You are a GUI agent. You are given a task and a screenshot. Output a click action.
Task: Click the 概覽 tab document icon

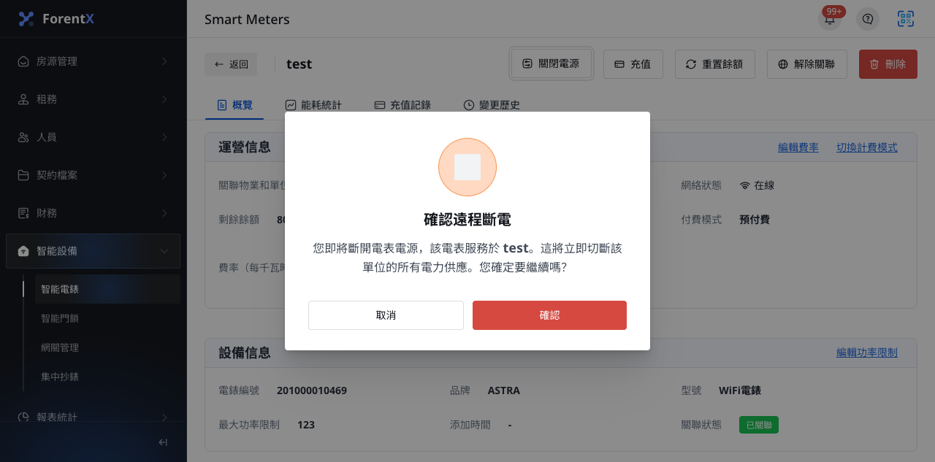click(x=222, y=105)
